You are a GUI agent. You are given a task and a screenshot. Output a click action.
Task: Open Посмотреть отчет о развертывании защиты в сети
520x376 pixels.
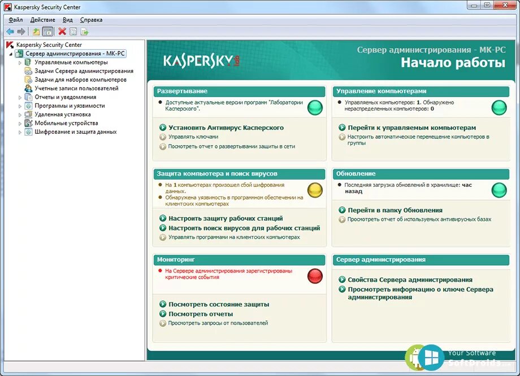[x=232, y=146]
